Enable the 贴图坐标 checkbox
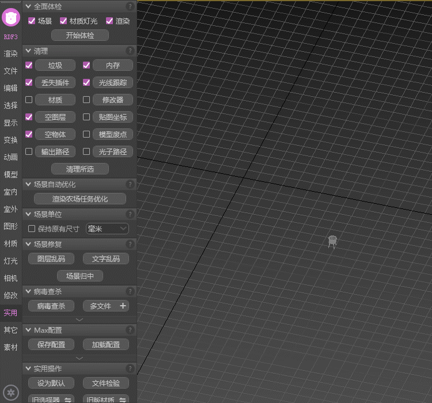 coord(86,117)
